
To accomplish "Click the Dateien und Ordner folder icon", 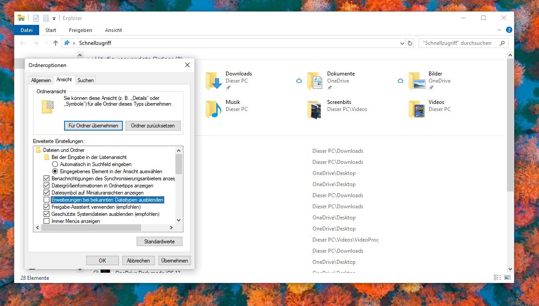I will [38, 150].
